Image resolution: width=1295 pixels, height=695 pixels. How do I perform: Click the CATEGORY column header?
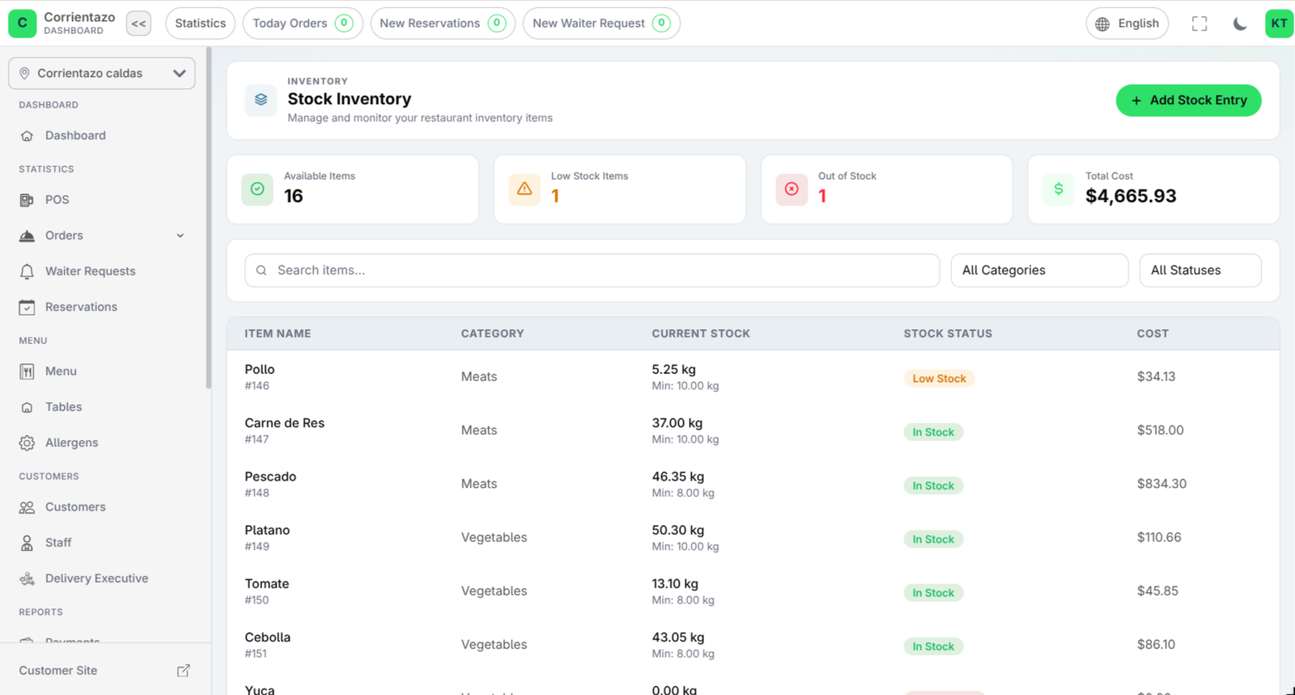pyautogui.click(x=492, y=333)
